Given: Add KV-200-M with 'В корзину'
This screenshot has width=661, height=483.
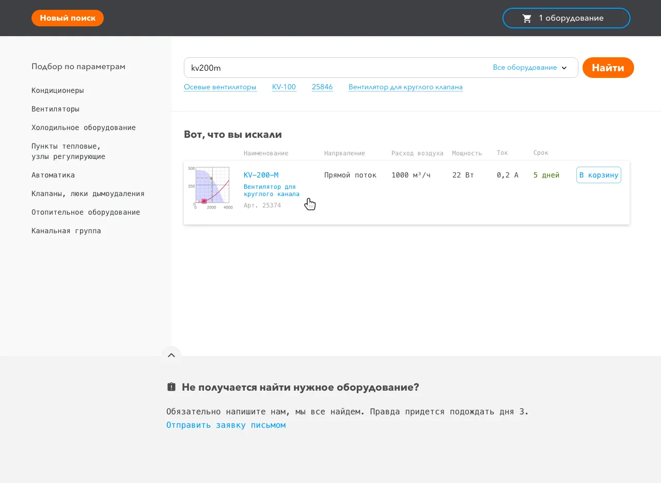Looking at the screenshot, I should 599,175.
